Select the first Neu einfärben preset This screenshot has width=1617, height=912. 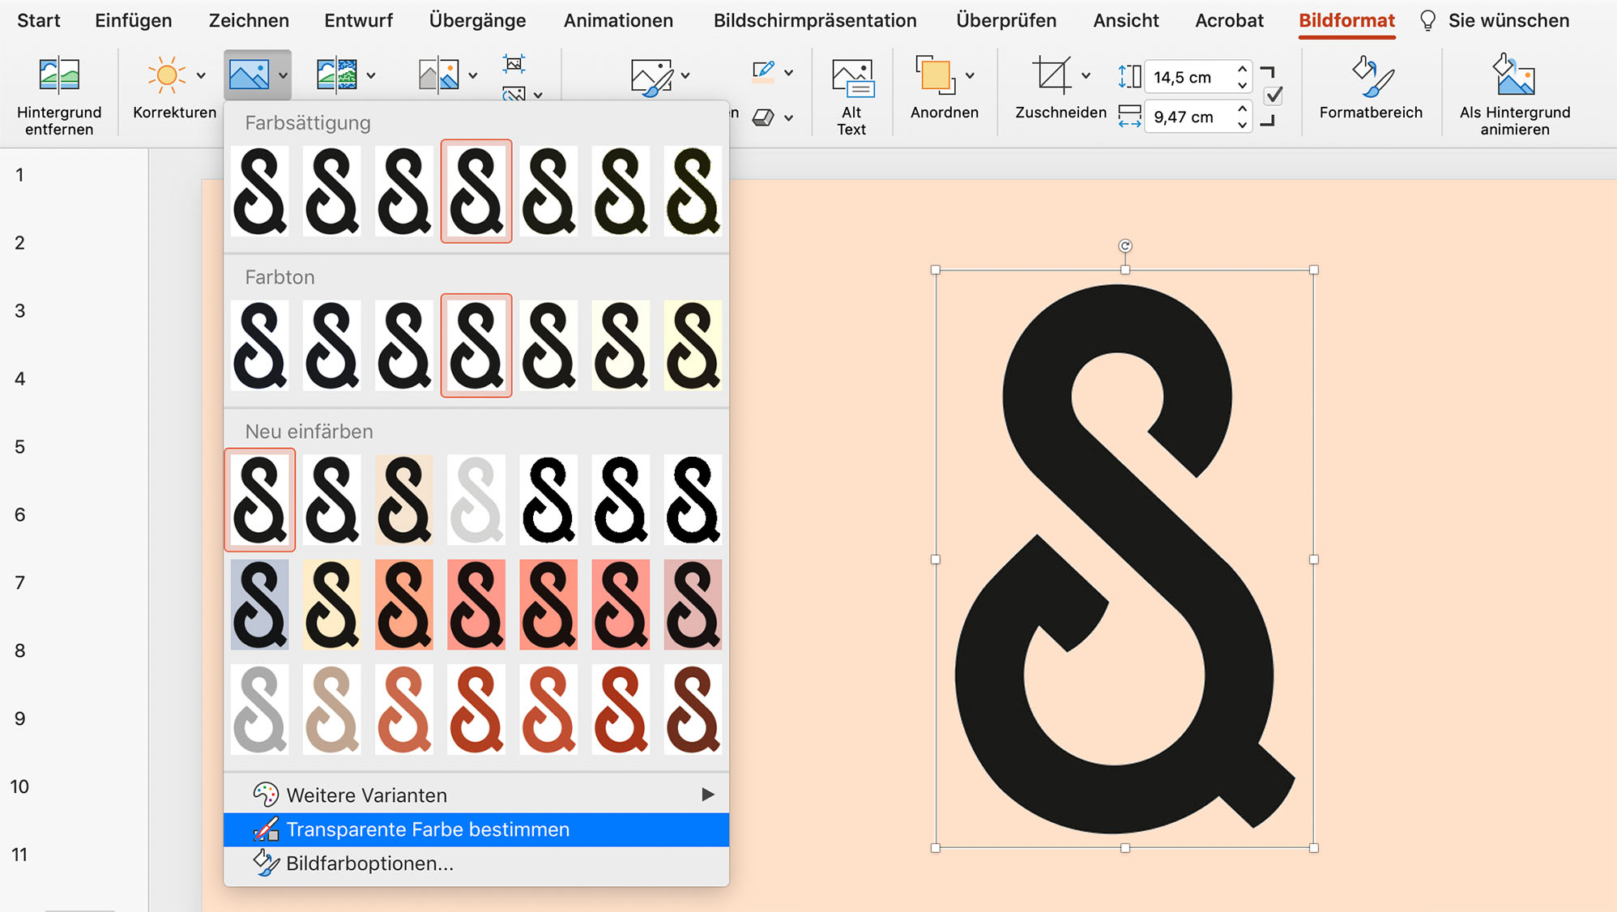coord(260,500)
